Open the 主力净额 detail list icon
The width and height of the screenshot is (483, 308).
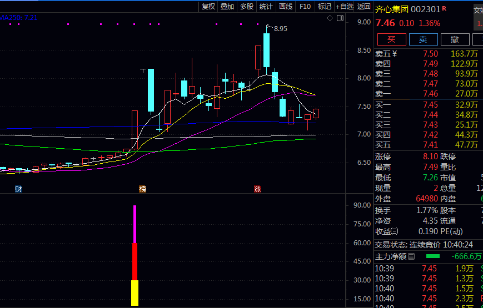coord(411,257)
